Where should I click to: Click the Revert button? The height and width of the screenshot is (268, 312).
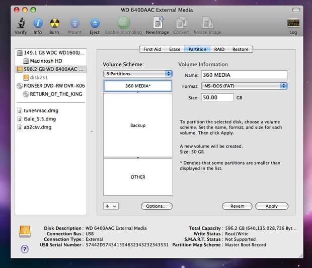[x=237, y=206]
